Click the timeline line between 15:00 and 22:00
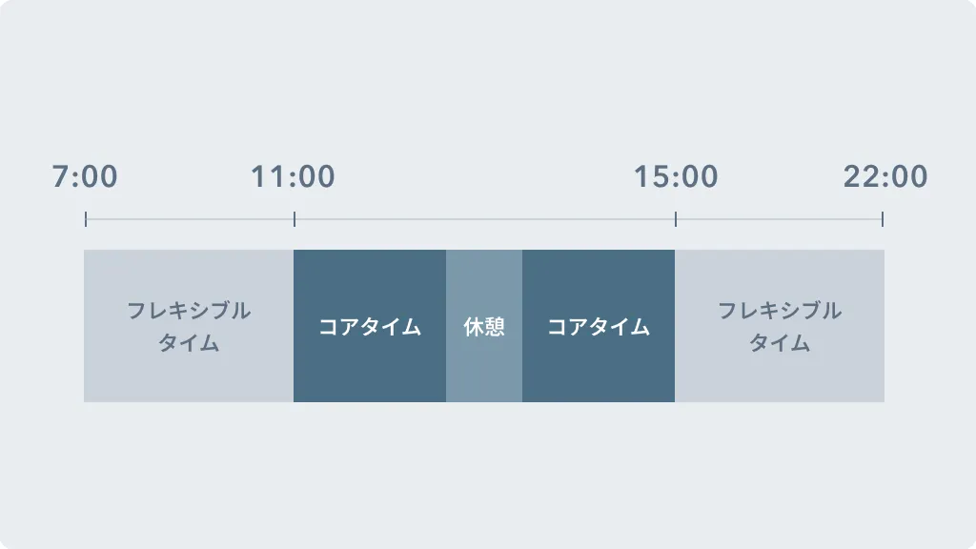Viewport: 976px width, 549px height. tap(780, 219)
